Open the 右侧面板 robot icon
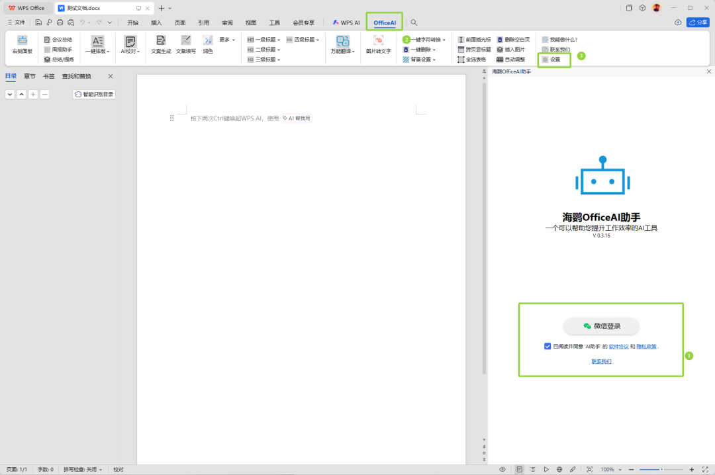The image size is (715, 475). [x=23, y=45]
